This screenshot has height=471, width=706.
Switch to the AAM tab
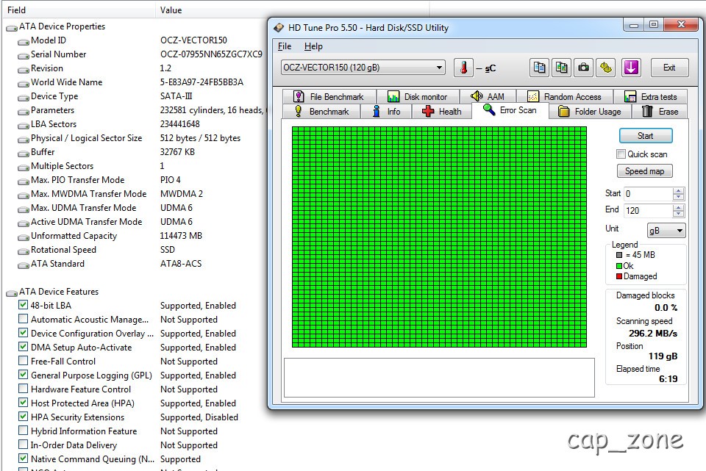[x=487, y=97]
